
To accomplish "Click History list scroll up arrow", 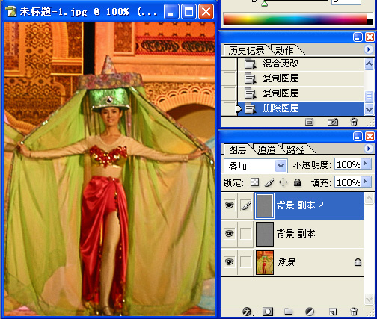I will click(x=369, y=64).
